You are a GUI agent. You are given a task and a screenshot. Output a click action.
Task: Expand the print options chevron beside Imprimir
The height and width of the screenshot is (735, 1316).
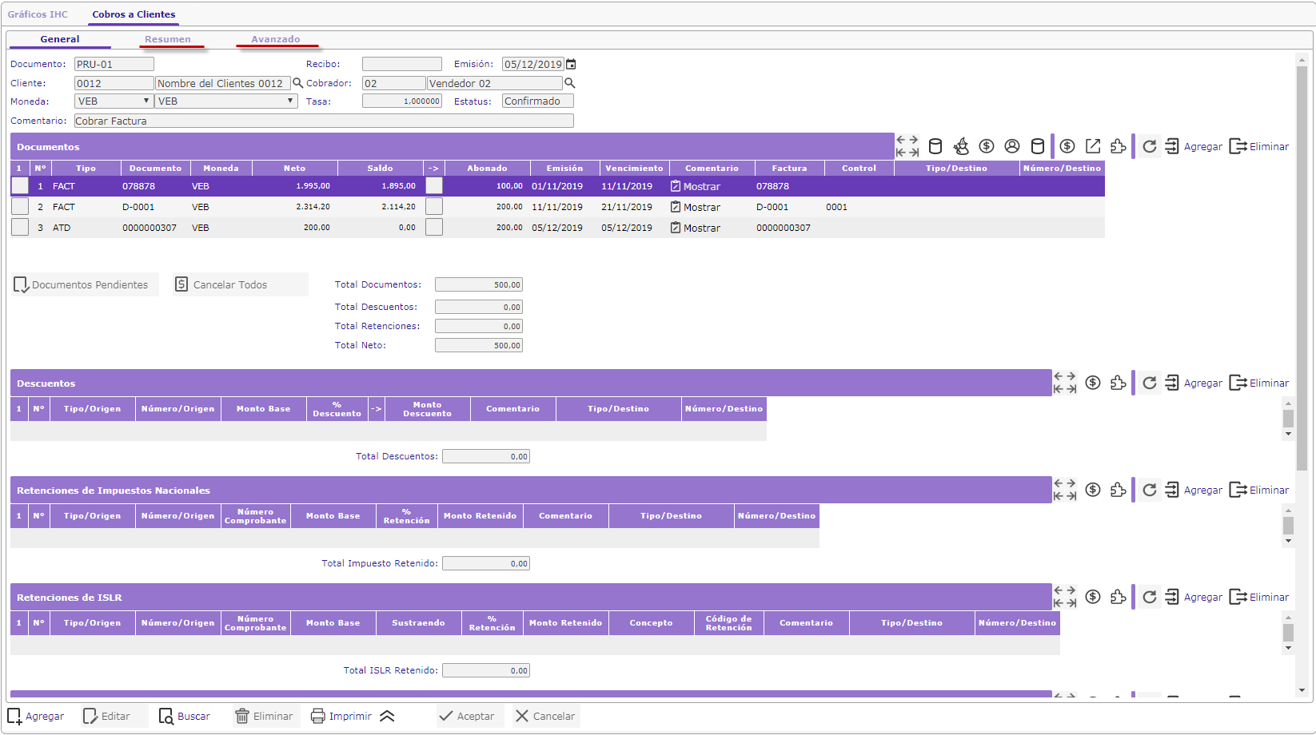pyautogui.click(x=387, y=716)
